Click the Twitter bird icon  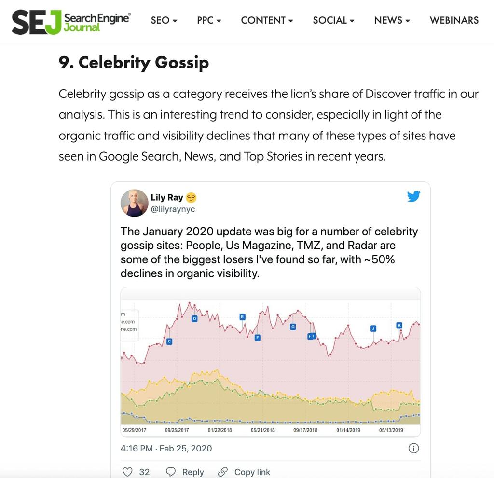coord(413,196)
